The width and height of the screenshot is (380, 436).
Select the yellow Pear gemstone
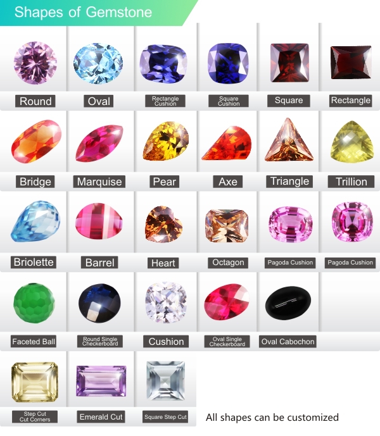(166, 141)
